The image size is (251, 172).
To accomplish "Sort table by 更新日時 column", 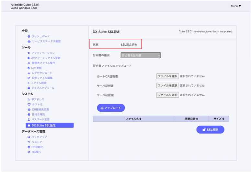I will click(x=191, y=119).
